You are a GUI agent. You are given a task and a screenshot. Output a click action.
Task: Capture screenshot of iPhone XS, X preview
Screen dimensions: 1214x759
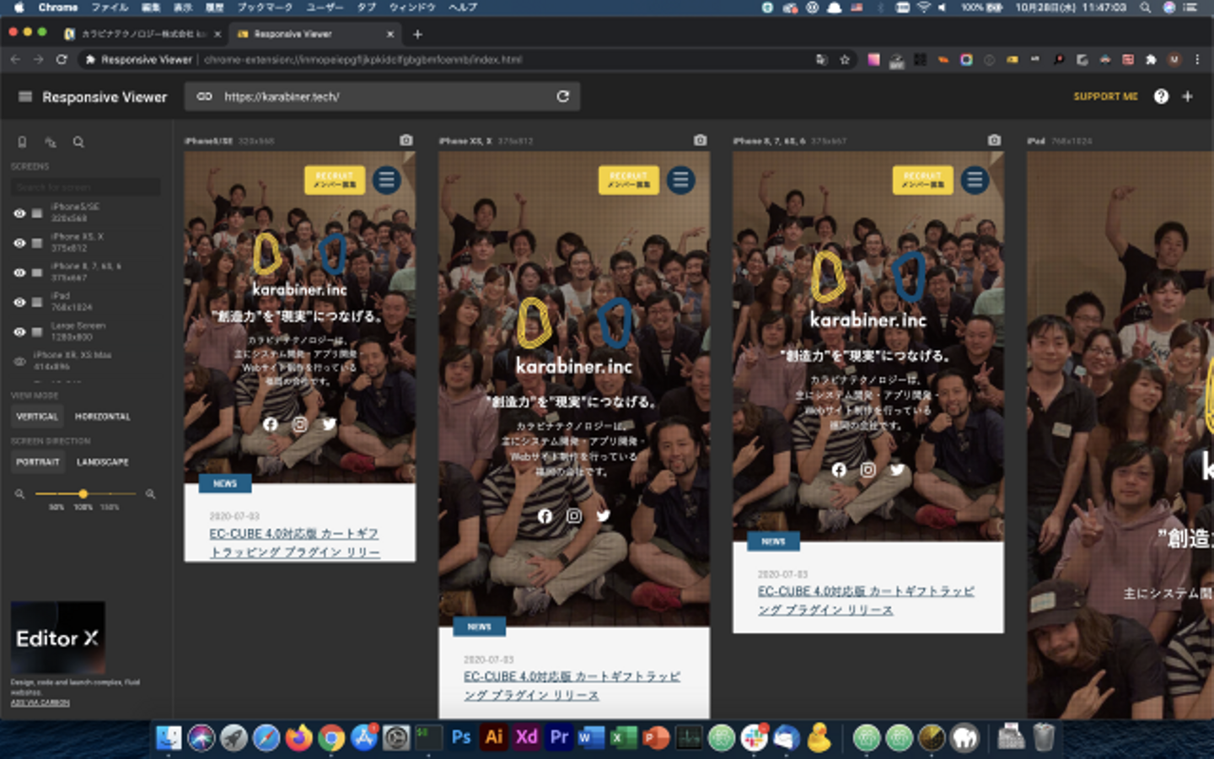click(x=701, y=140)
